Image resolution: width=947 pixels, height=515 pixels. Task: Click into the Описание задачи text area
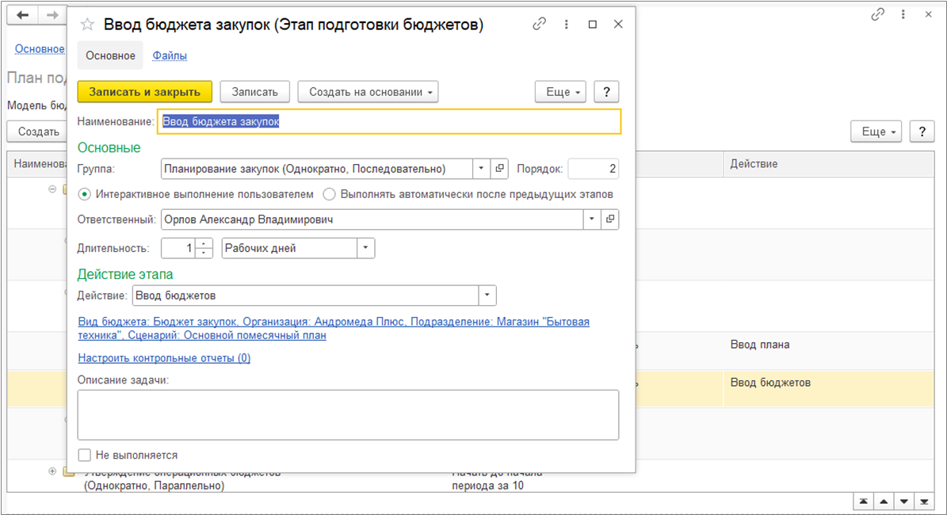pyautogui.click(x=348, y=414)
